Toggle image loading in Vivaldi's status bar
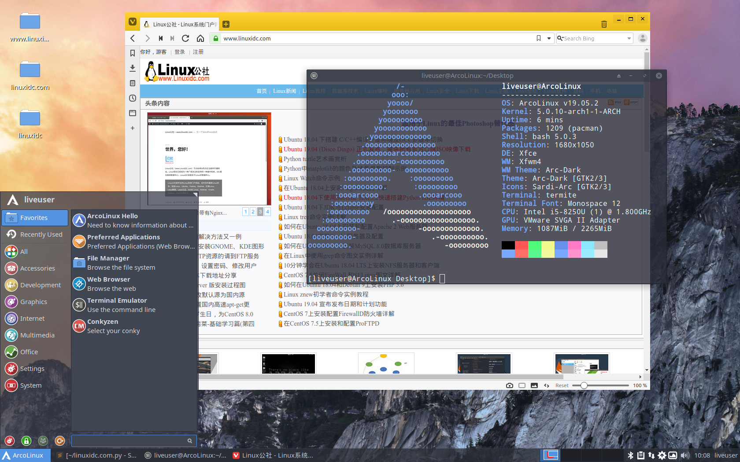Viewport: 740px width, 462px height. tap(534, 385)
